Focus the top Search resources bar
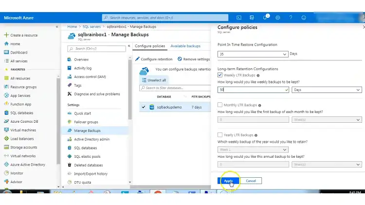Screen dimensions: 365x205 [x=165, y=18]
